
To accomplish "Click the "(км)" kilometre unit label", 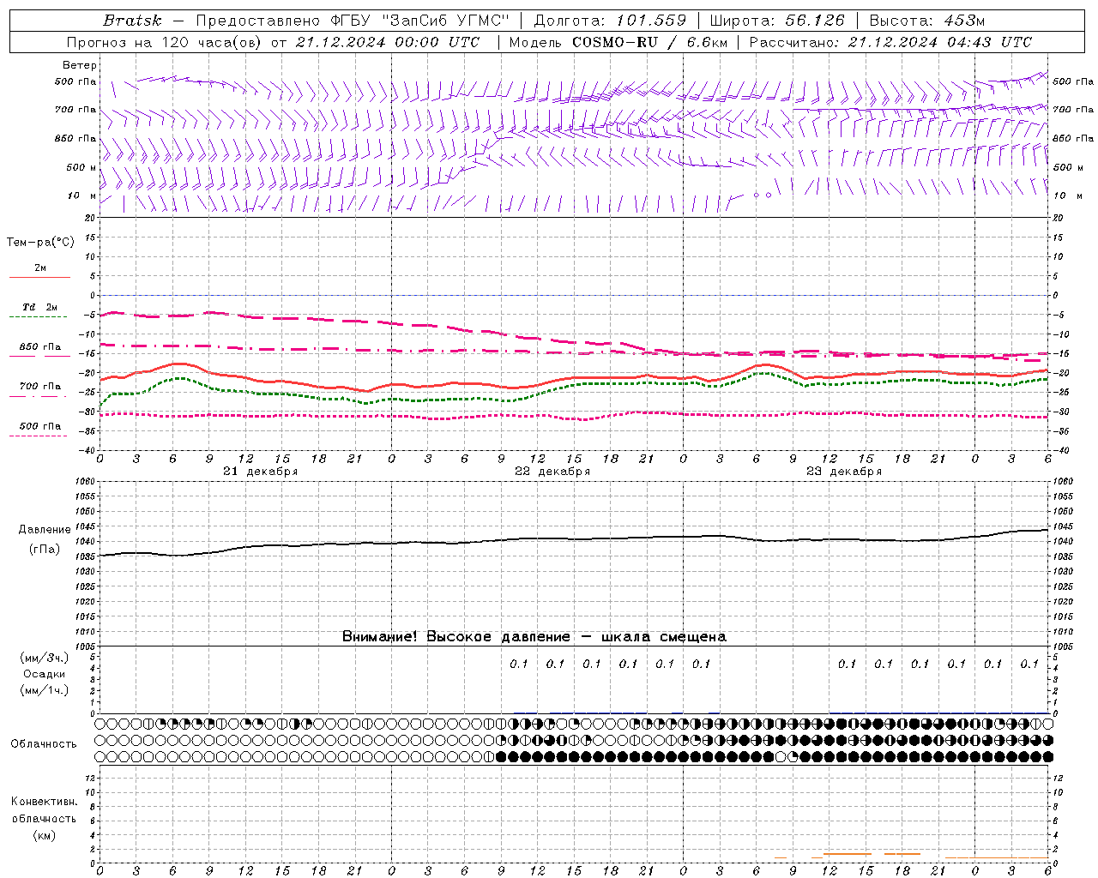I will (45, 835).
